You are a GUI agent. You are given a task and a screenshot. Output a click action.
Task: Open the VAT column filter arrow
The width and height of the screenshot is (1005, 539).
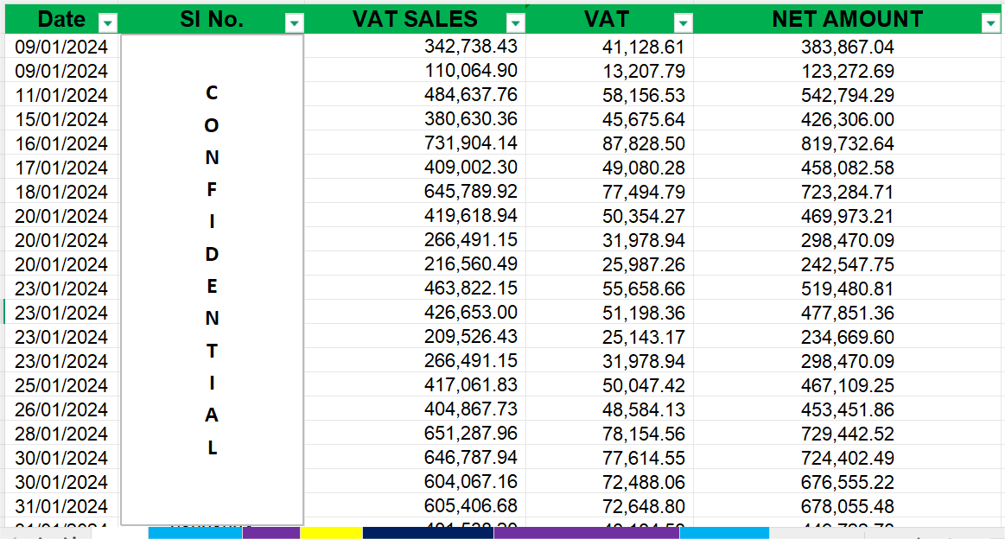[683, 23]
